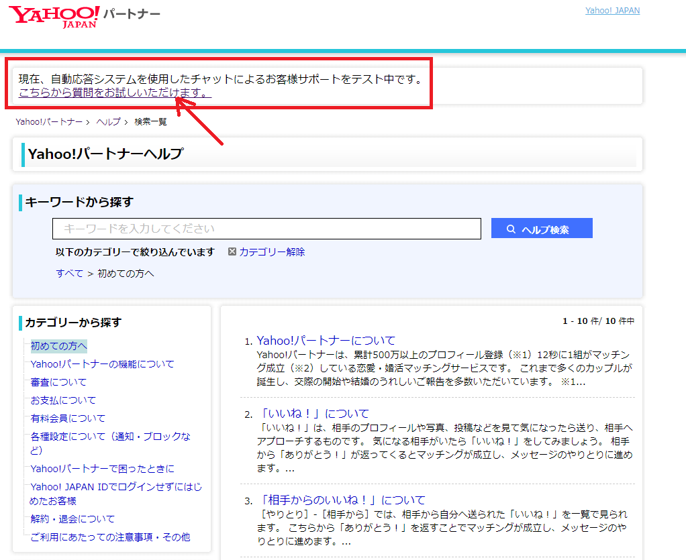Select 審査について category
The width and height of the screenshot is (686, 560).
[x=58, y=382]
